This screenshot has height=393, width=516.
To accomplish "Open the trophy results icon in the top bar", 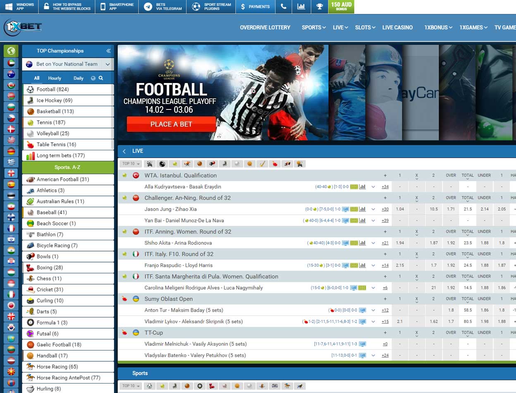I will [x=319, y=7].
